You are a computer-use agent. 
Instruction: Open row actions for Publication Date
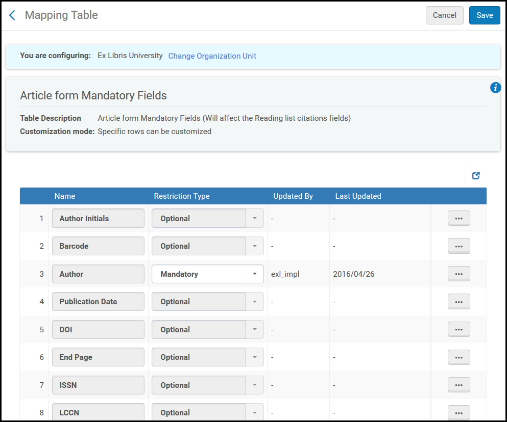[x=458, y=302]
